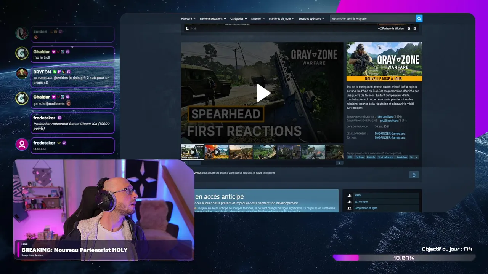This screenshot has width=488, height=274.
Task: Select the Tactique tag
Action: click(360, 157)
